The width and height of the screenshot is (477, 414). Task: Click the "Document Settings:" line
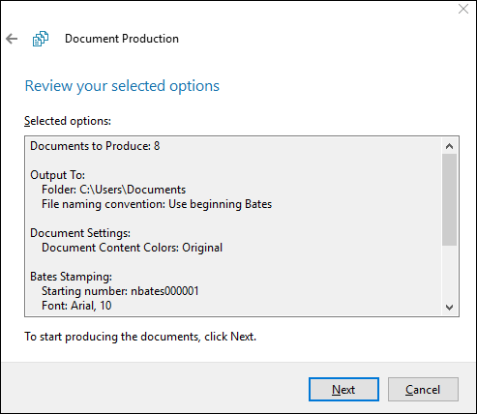pos(80,233)
